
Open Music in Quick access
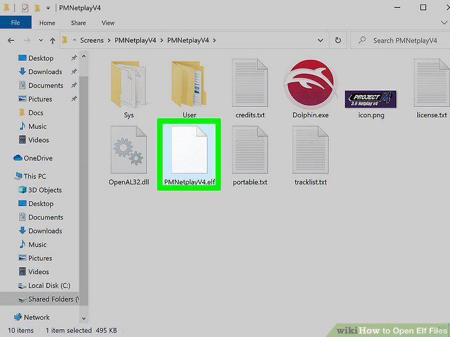click(x=37, y=127)
